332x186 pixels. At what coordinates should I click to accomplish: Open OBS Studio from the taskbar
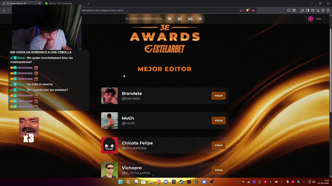coord(212,182)
